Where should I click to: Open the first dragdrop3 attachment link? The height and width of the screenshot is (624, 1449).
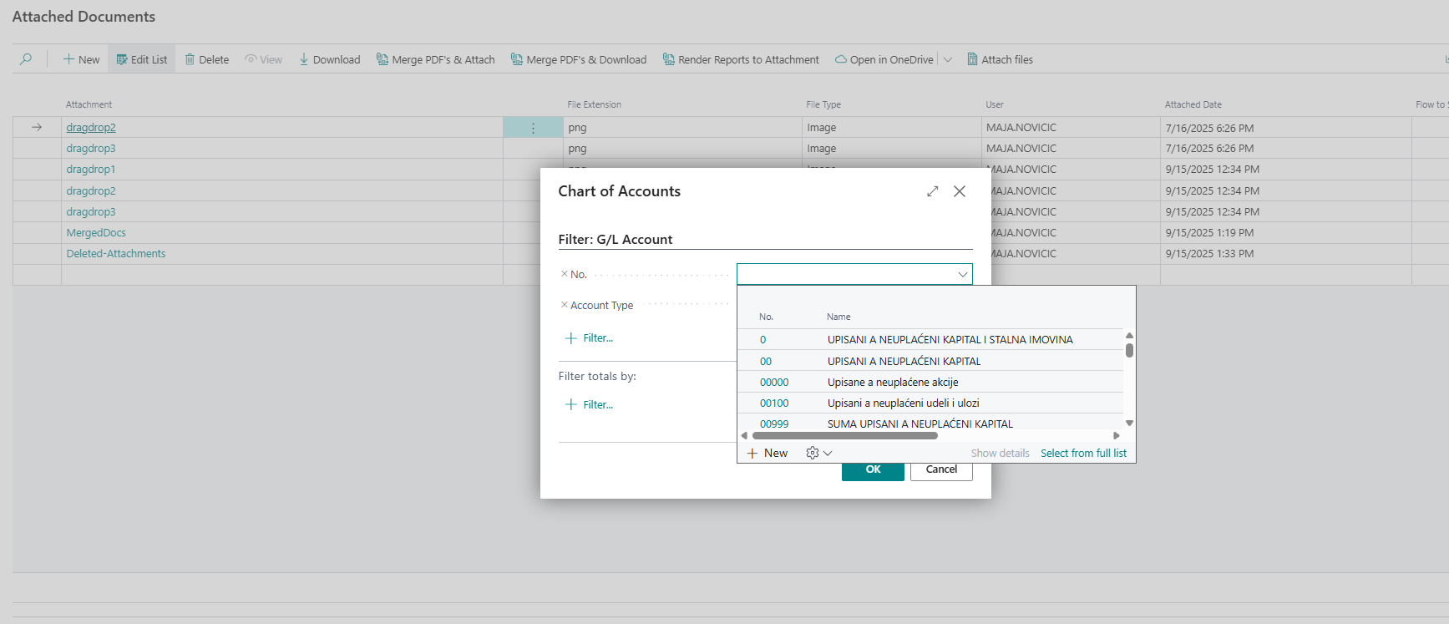click(x=91, y=149)
